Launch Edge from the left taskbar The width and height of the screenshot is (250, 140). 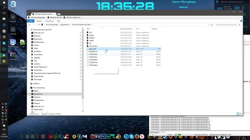point(4,25)
